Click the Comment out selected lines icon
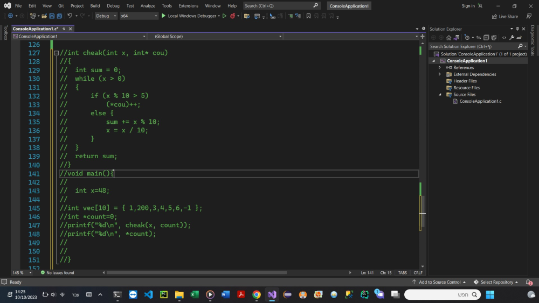This screenshot has height=303, width=539. pos(291,16)
